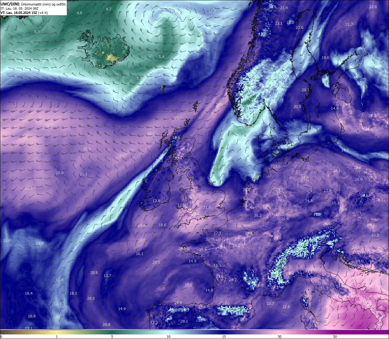Click the 19.0 value over the Gulf of Bothnia
The image size is (389, 339).
point(325,58)
